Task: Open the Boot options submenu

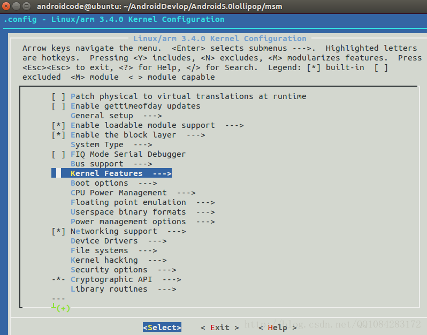Action: (113, 183)
